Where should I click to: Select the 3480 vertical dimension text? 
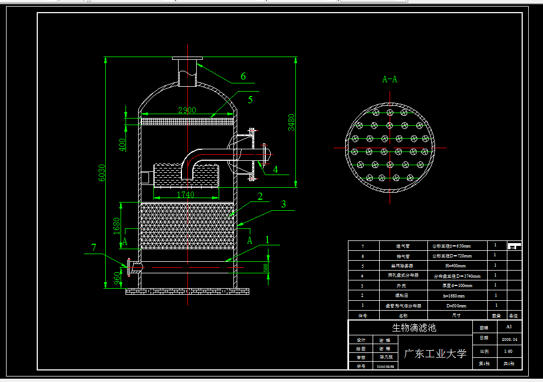click(x=291, y=122)
